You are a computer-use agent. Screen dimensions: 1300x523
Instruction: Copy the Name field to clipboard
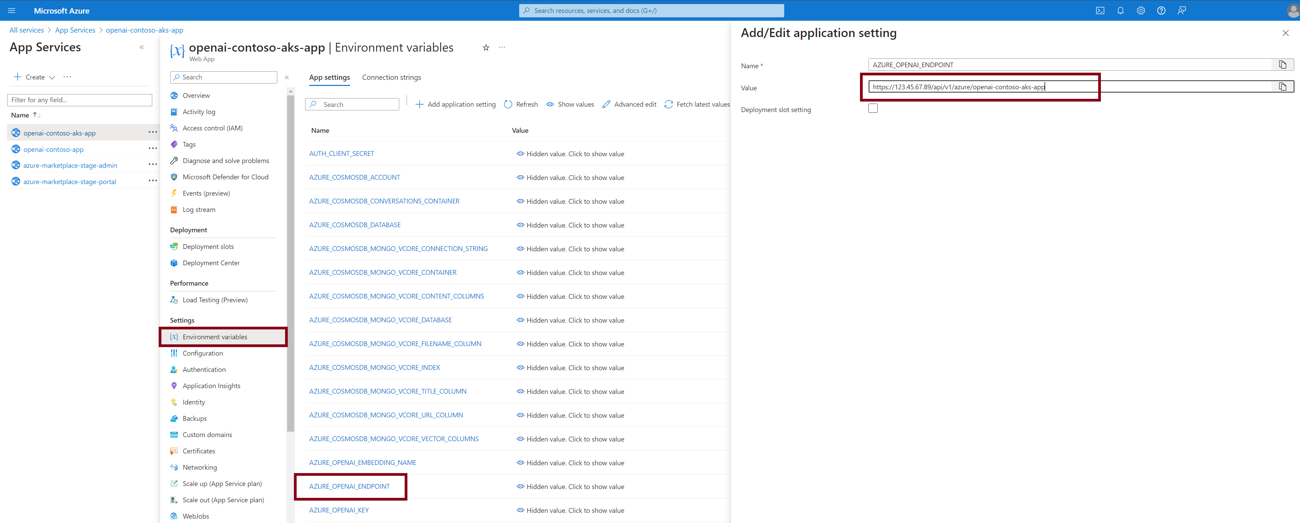(x=1282, y=65)
